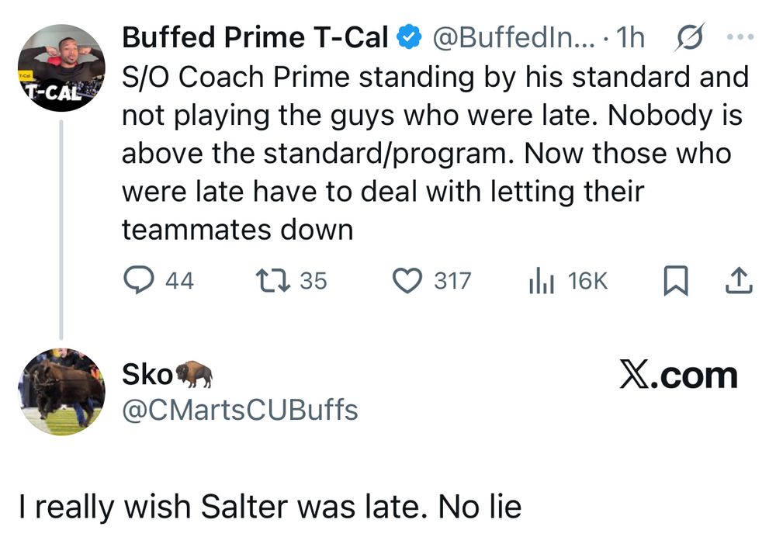
Task: View post analytics bar chart icon
Action: click(540, 281)
